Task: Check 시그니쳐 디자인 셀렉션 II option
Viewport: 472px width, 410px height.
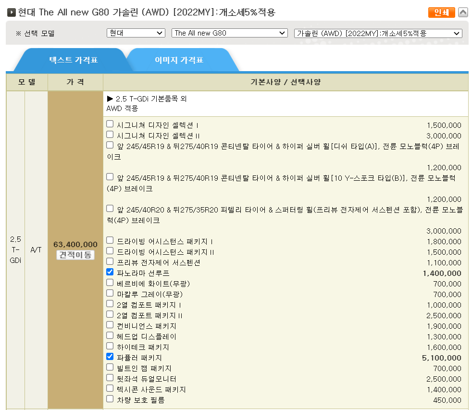Action: [110, 135]
